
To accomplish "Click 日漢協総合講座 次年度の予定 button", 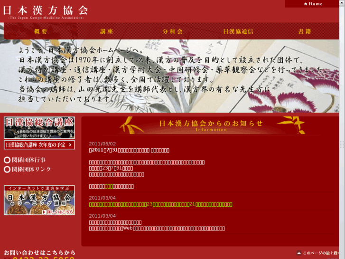I will point(39,145).
